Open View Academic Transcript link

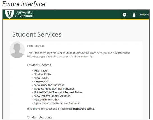[x=49, y=85]
